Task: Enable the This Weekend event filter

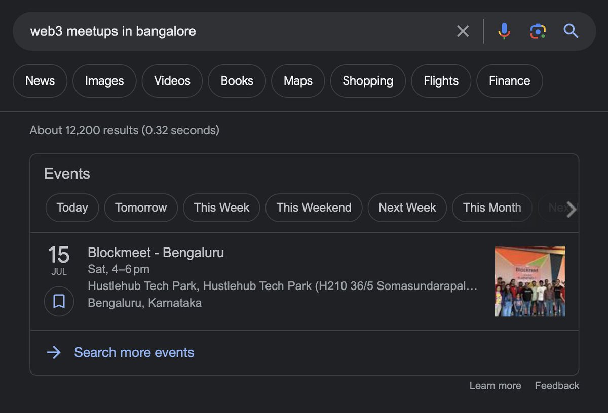Action: (x=313, y=208)
